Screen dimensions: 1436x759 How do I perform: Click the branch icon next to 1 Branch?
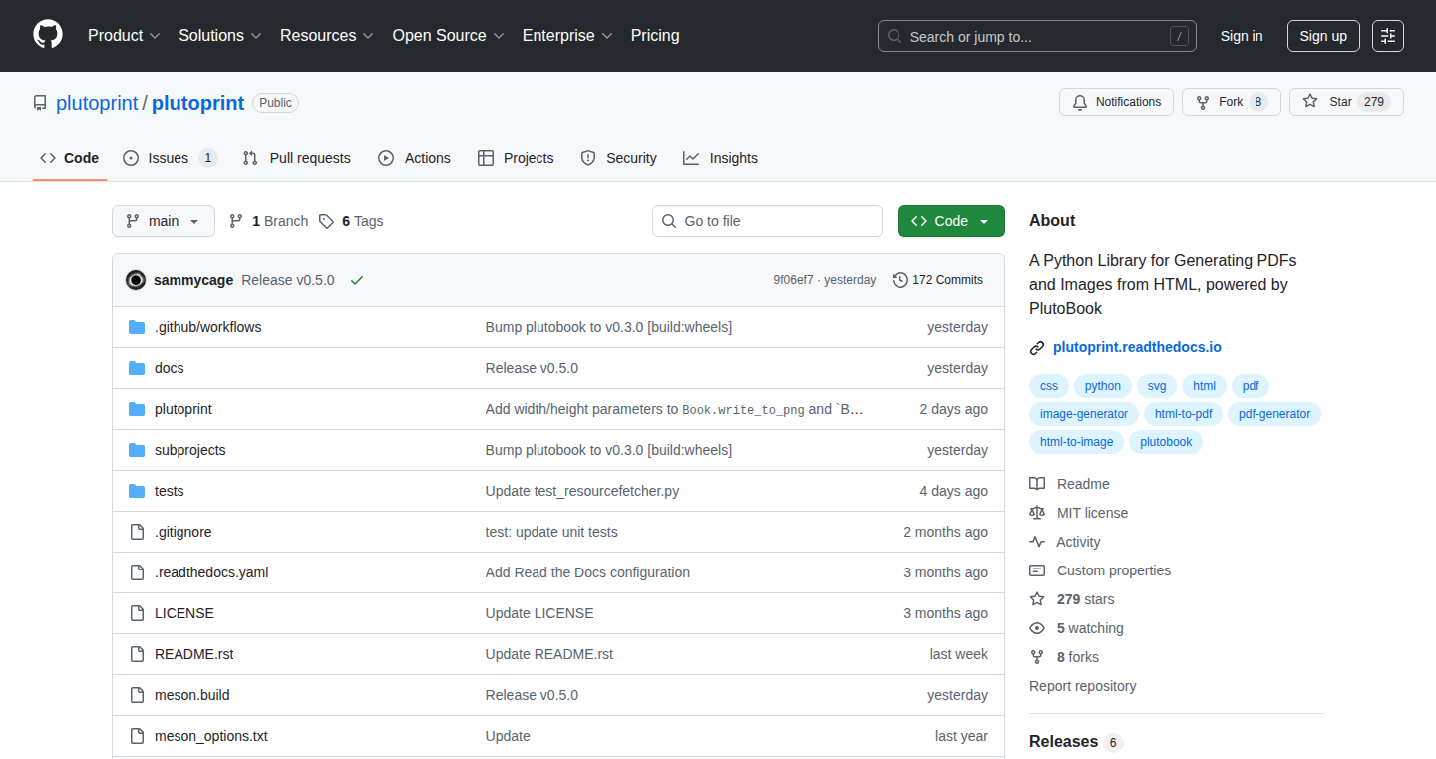pyautogui.click(x=236, y=221)
